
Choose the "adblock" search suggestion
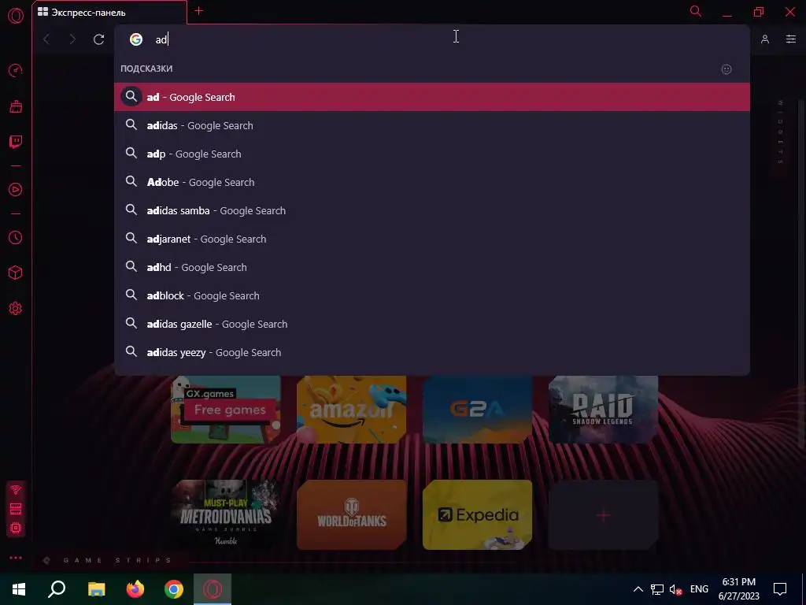click(x=432, y=295)
